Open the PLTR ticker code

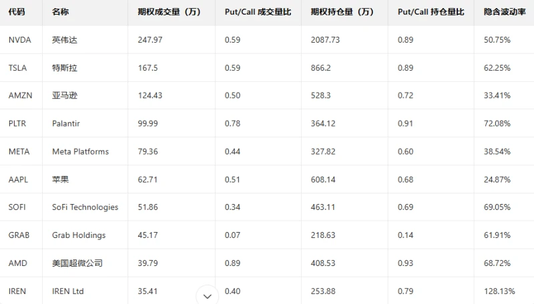[18, 123]
